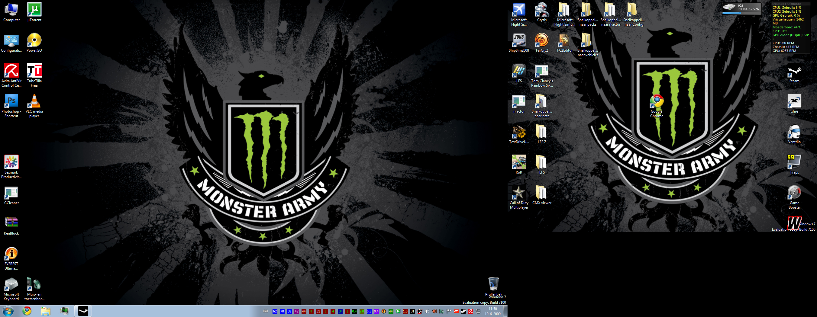
Task: Open the Prullenbak recycle bin
Action: pos(493,287)
